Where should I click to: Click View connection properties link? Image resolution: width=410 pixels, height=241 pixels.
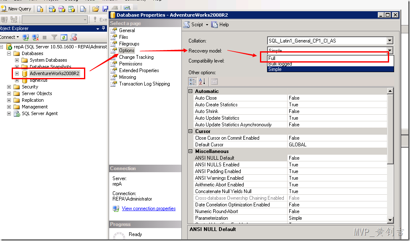coord(148,208)
